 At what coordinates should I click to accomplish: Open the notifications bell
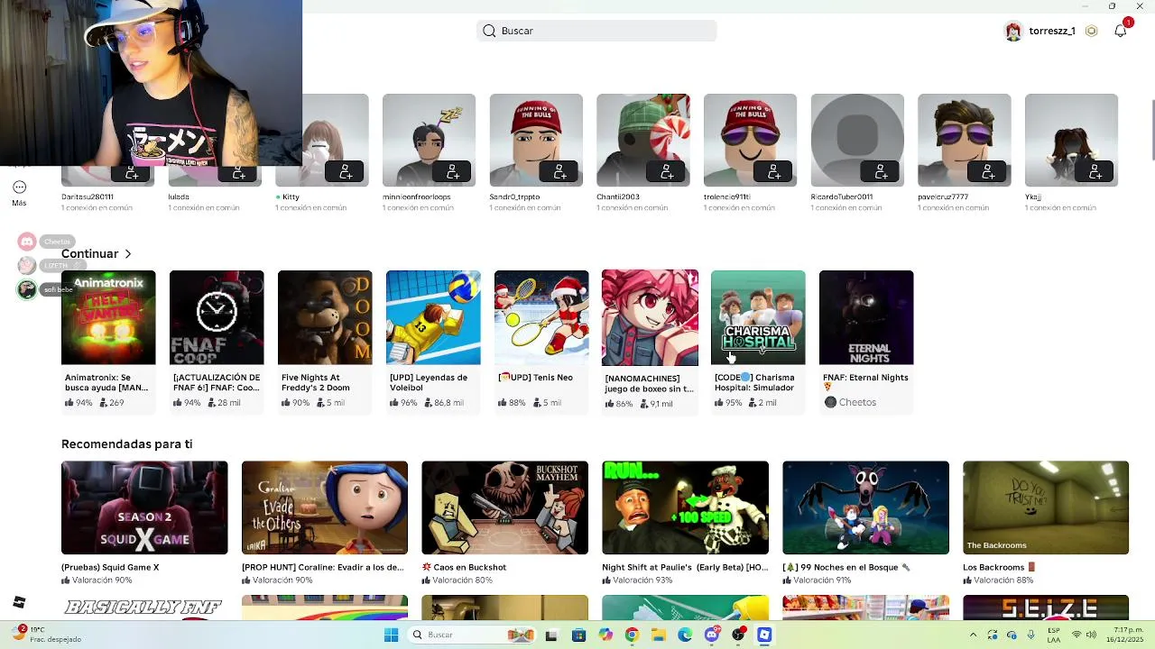pyautogui.click(x=1121, y=31)
